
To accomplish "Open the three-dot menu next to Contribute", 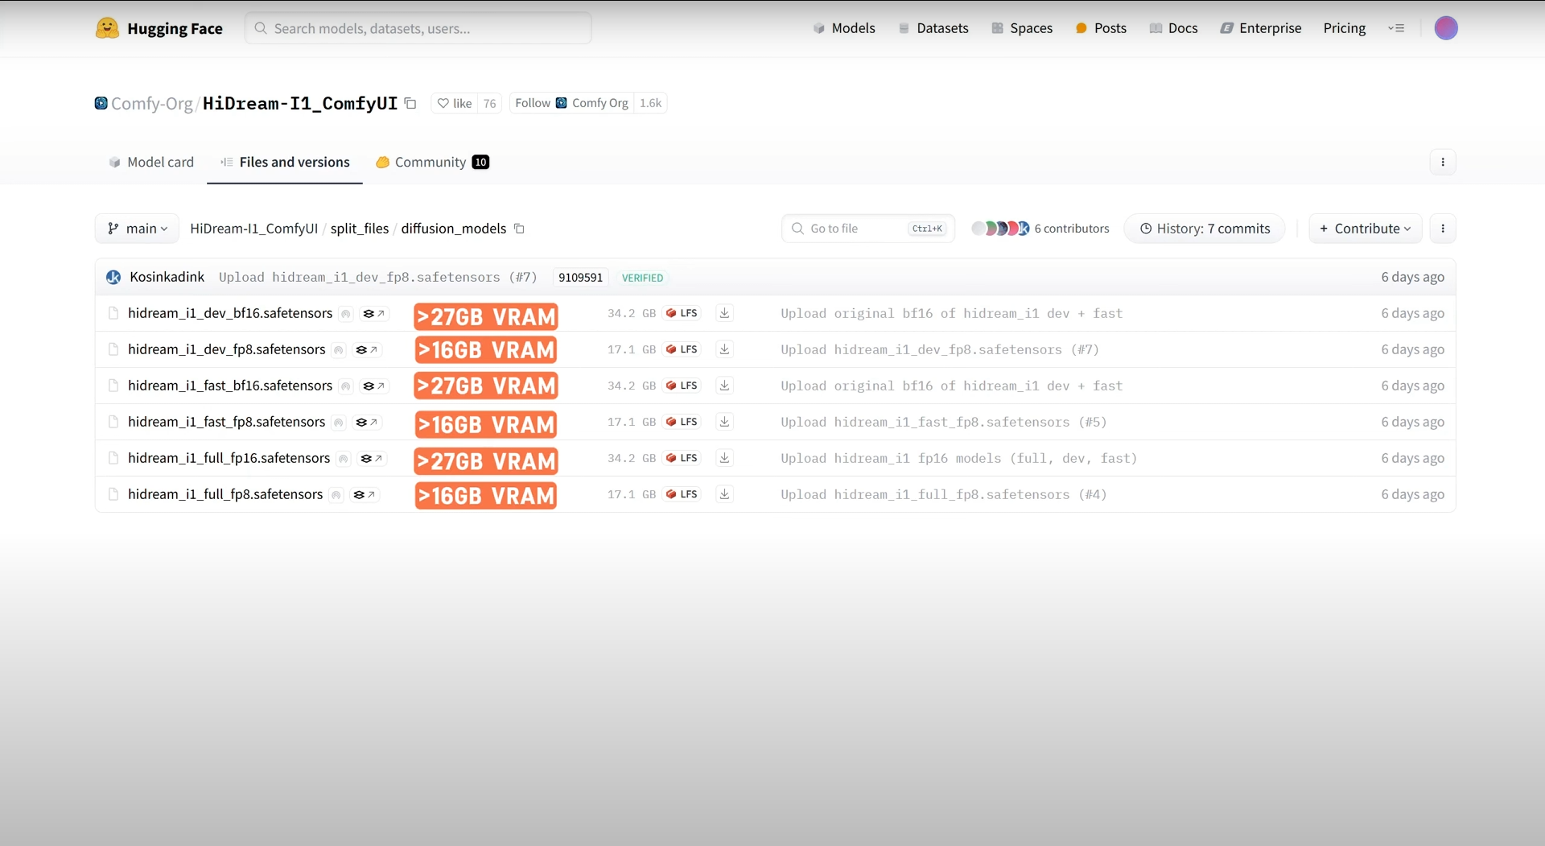I will coord(1443,229).
